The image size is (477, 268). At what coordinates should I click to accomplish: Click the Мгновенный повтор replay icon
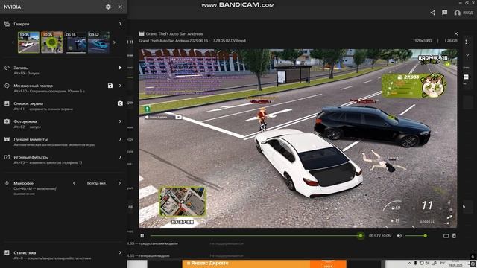7,86
